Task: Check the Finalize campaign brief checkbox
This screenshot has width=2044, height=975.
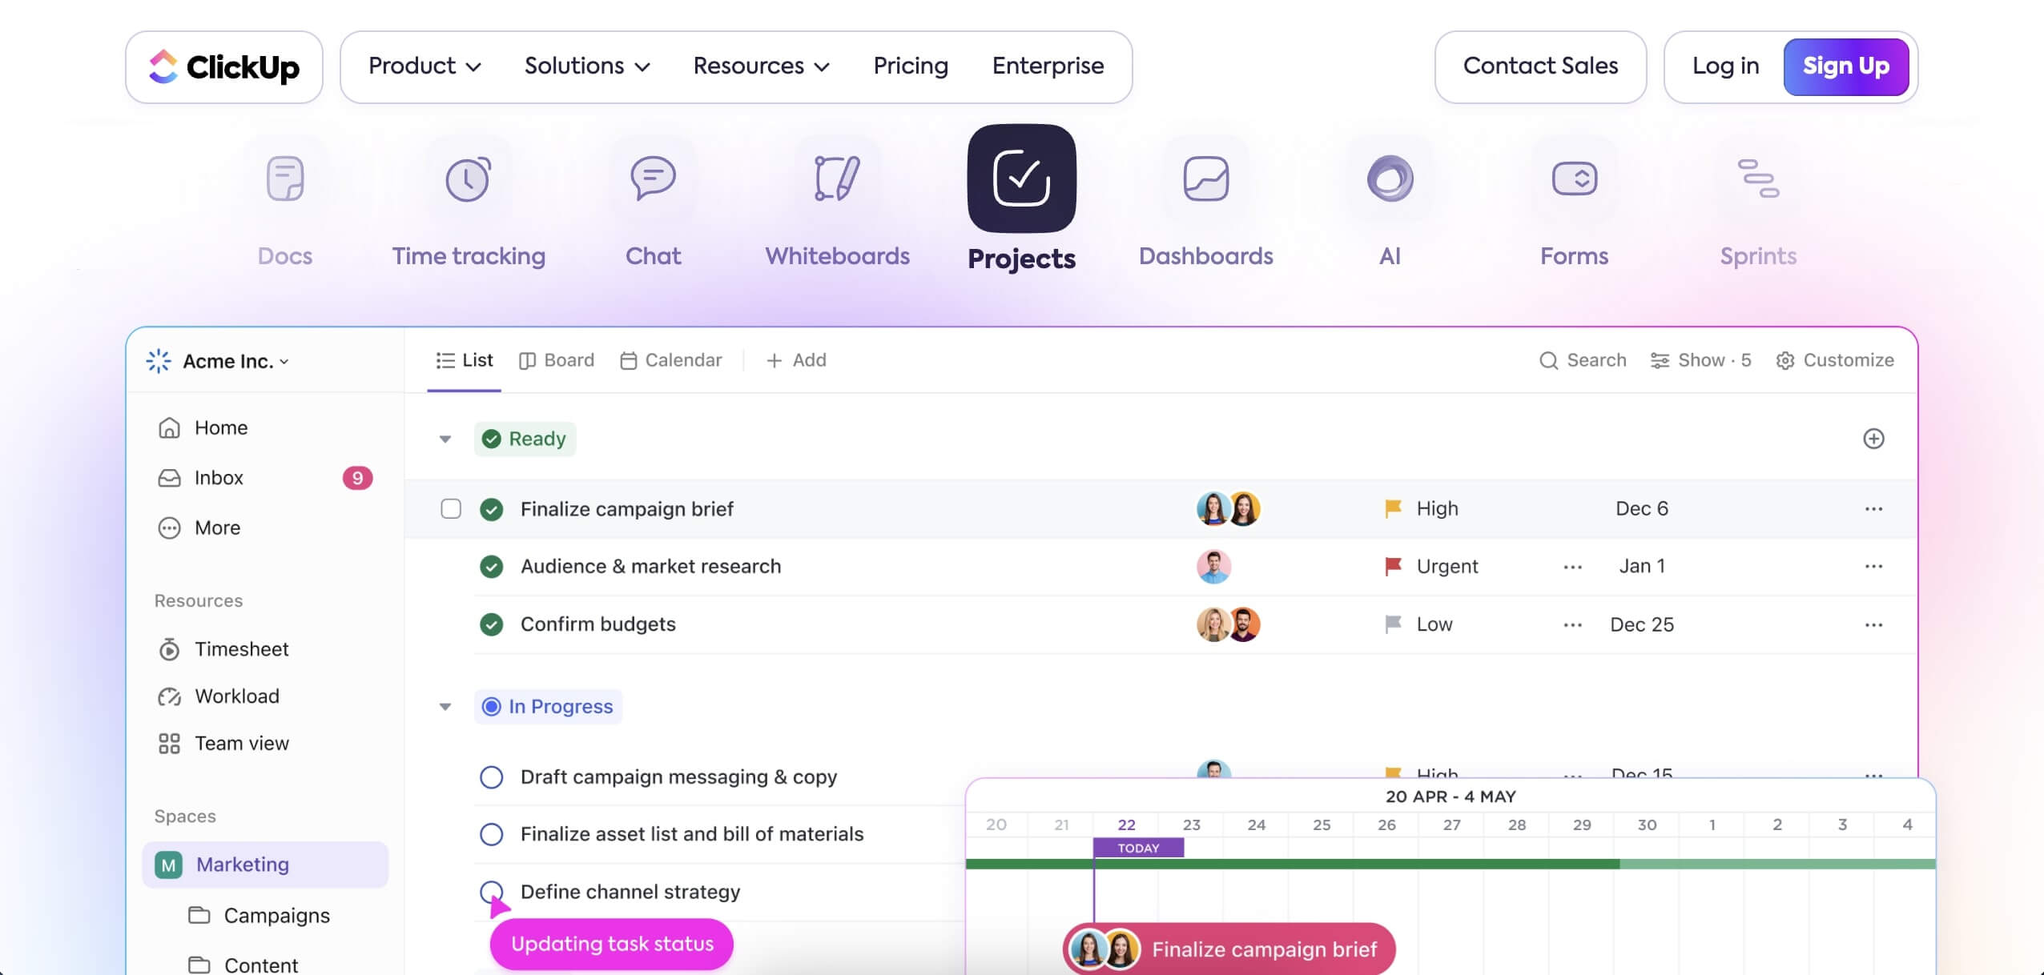Action: point(451,508)
